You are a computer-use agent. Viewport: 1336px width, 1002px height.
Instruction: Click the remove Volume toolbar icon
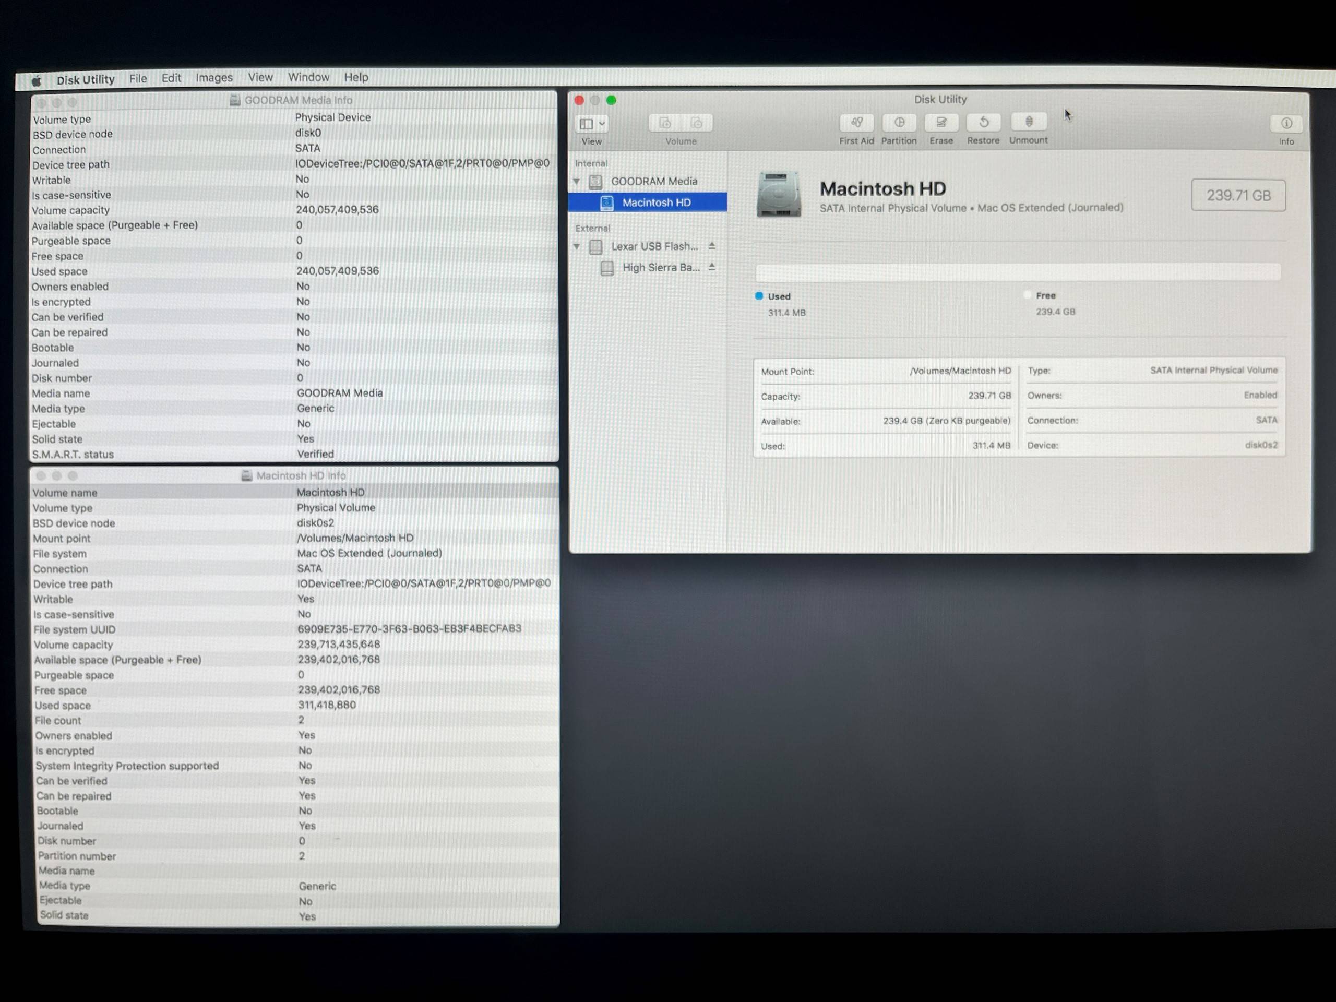696,123
